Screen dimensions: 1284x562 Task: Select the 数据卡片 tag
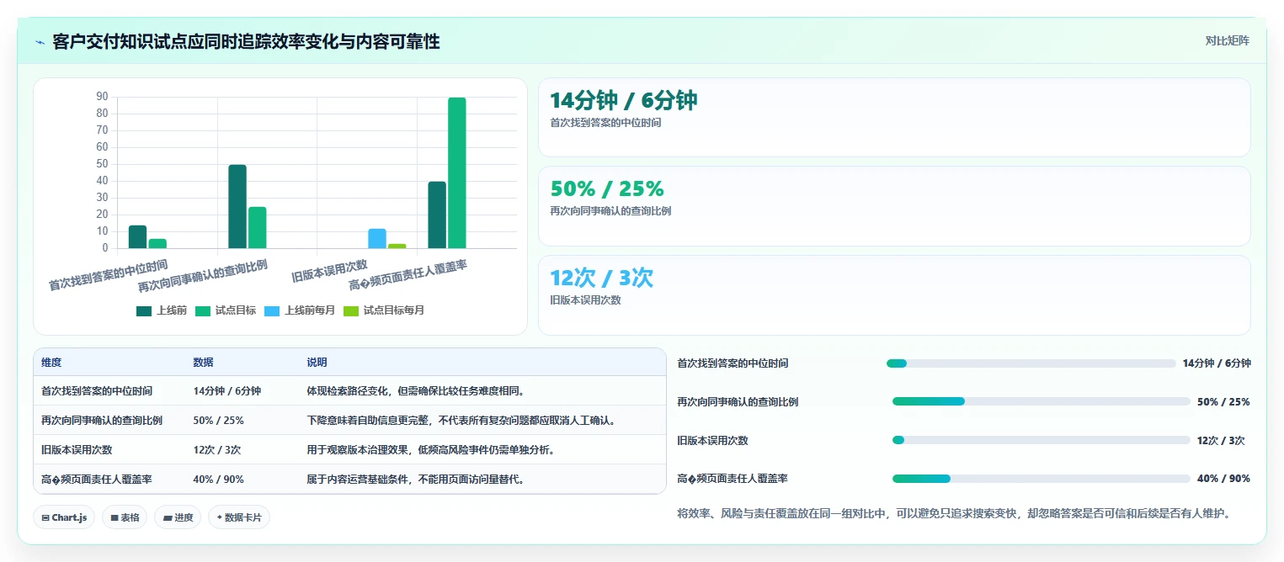pyautogui.click(x=239, y=517)
